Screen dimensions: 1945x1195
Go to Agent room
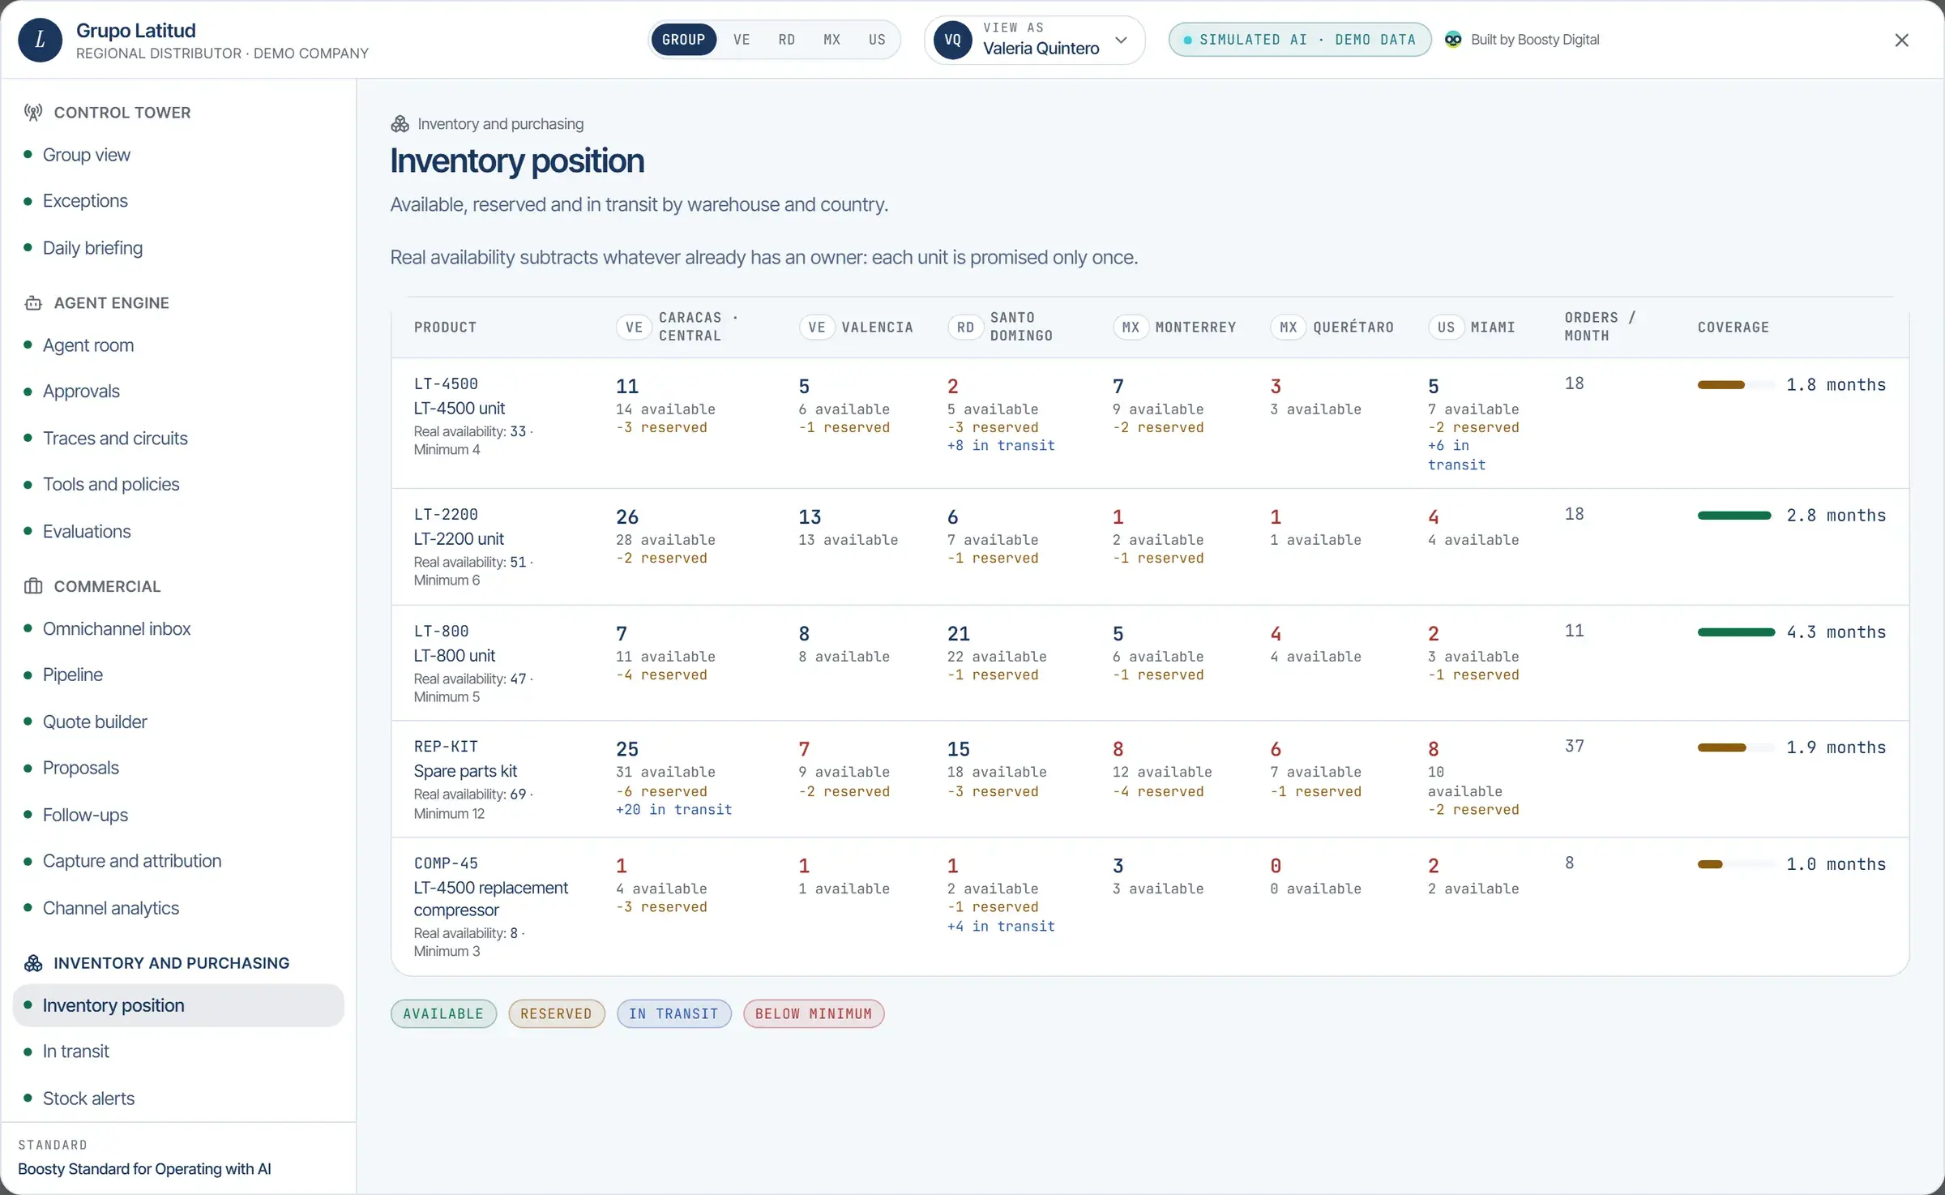[x=178, y=345]
